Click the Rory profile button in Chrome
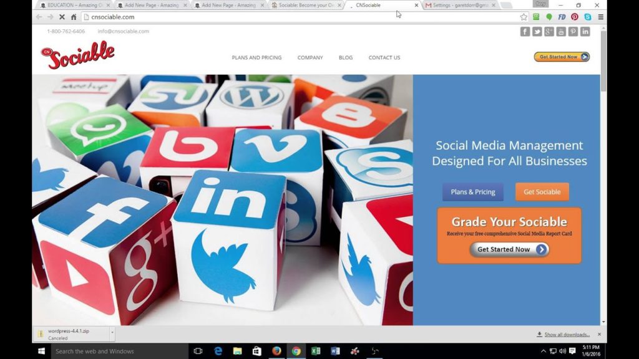 pyautogui.click(x=540, y=4)
